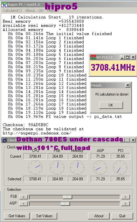Click the Current Memory field 264.89

point(77,156)
